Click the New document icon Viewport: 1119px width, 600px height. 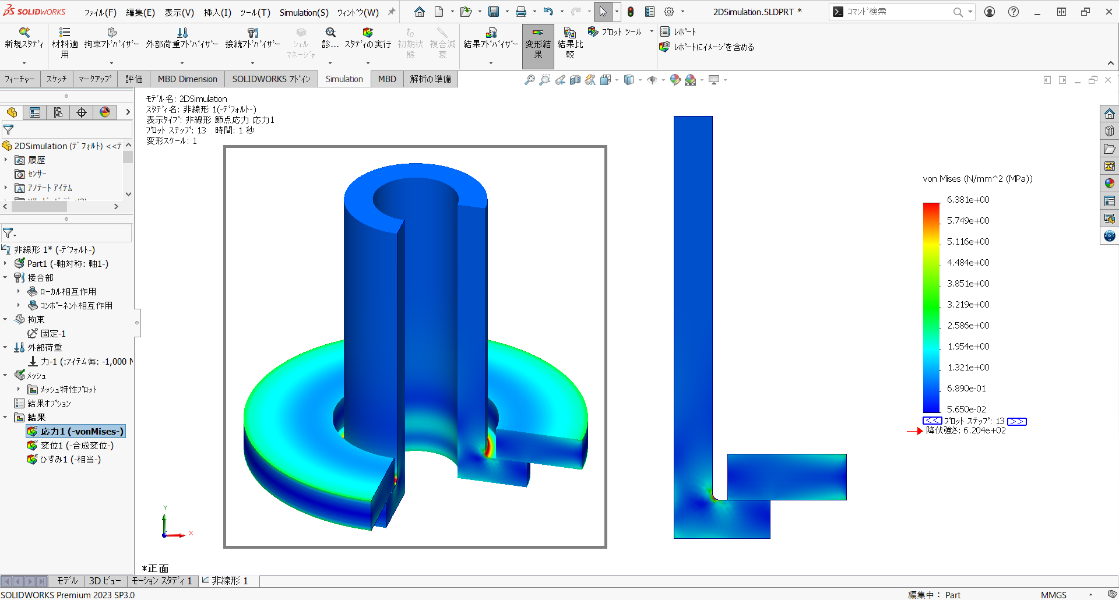[x=439, y=12]
